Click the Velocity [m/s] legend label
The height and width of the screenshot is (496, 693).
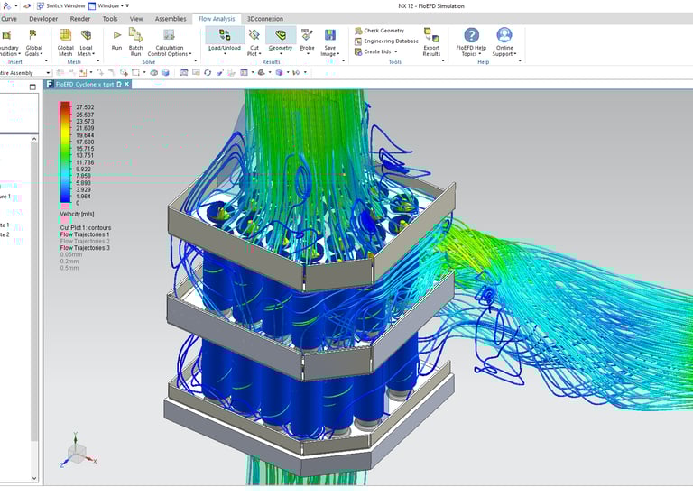[x=77, y=214]
